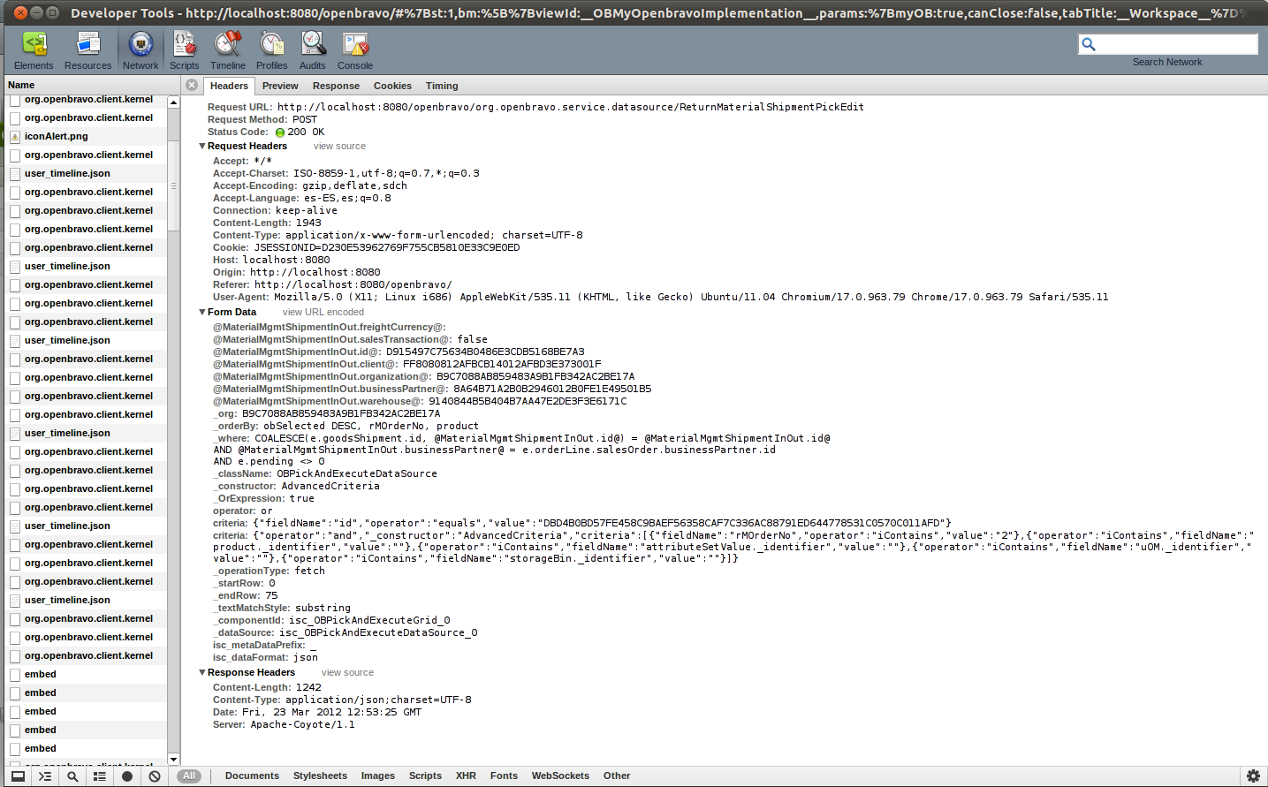This screenshot has height=787, width=1268.
Task: Switch to the Cookies tab
Action: pyautogui.click(x=392, y=86)
